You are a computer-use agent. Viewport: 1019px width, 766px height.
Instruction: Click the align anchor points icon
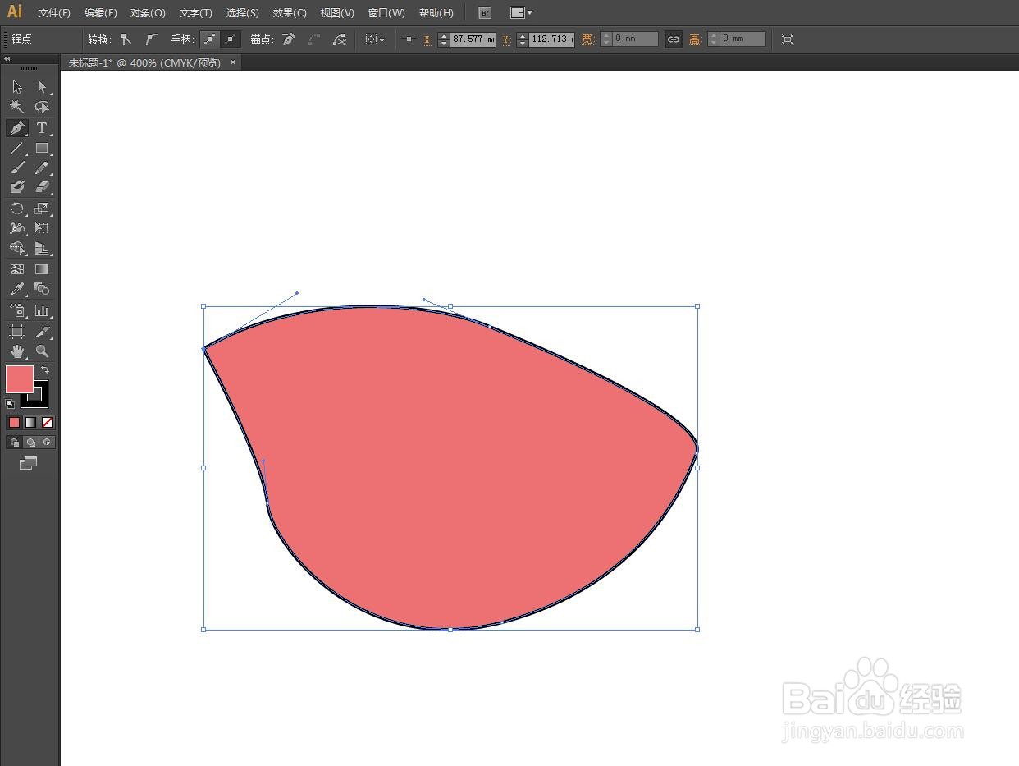[409, 39]
